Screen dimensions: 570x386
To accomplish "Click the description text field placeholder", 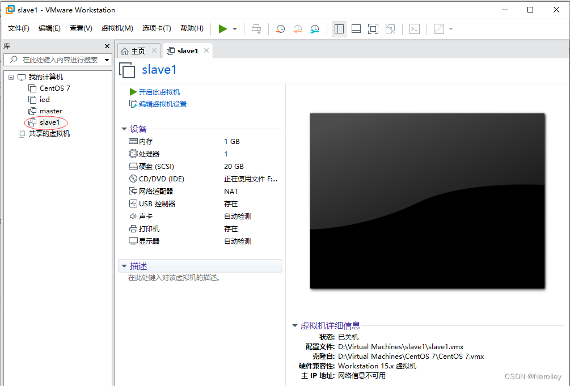I will click(x=174, y=278).
